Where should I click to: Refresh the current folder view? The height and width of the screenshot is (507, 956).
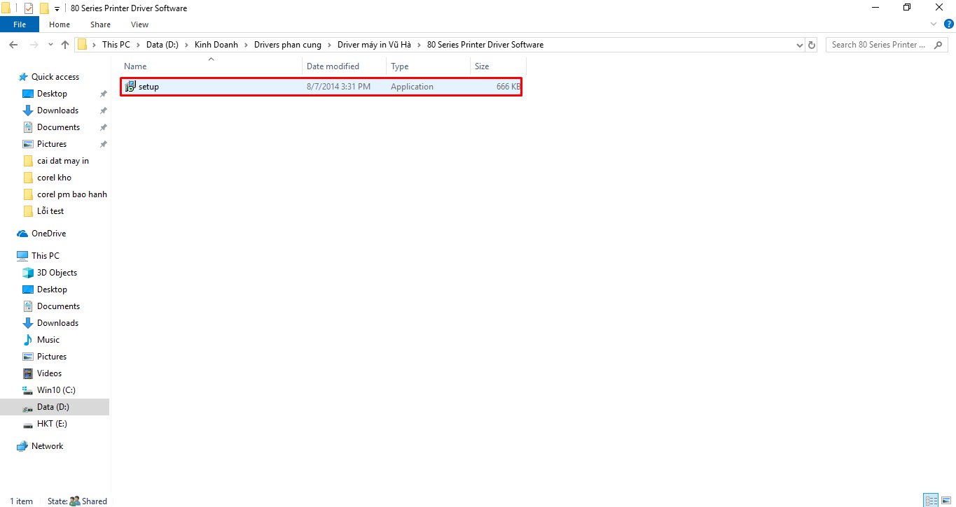[812, 45]
